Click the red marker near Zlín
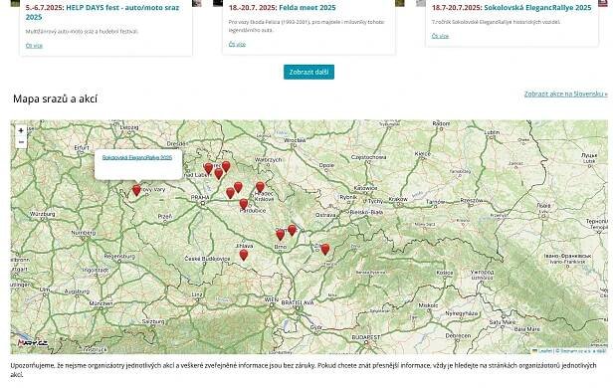Screen dimensions: 613x388 (324, 250)
